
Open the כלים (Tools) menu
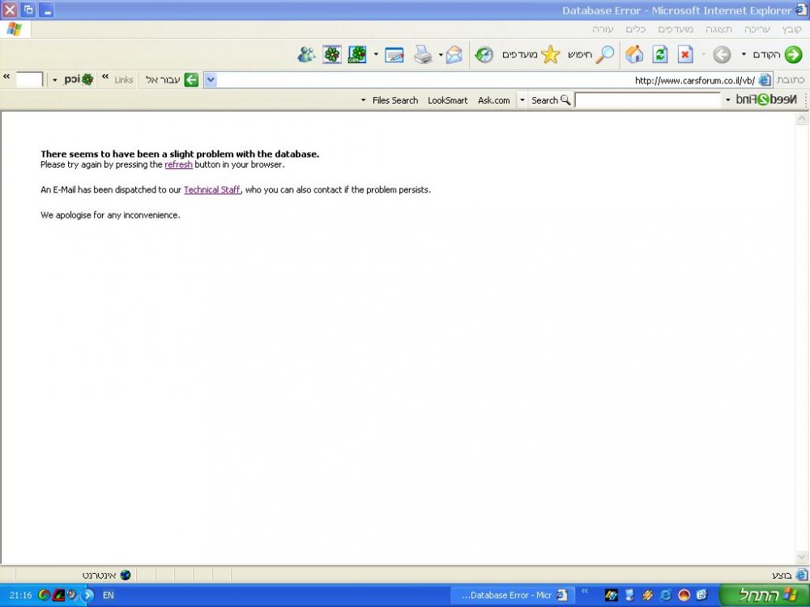point(635,29)
